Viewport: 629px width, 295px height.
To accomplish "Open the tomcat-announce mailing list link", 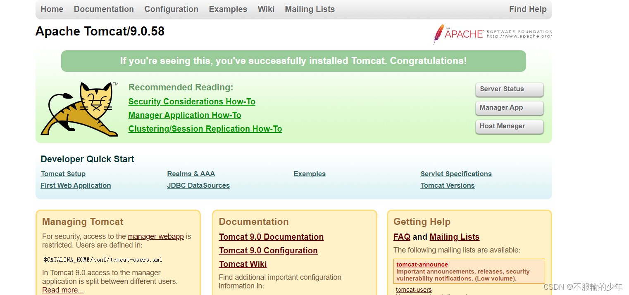I will point(422,264).
